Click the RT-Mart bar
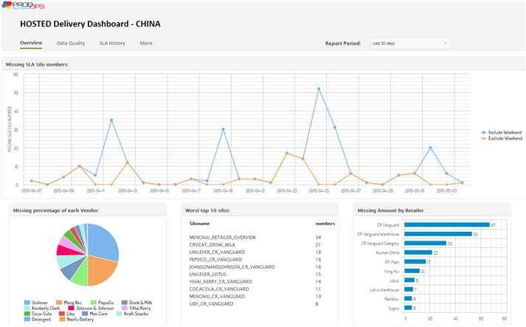This screenshot has height=327, width=526. coord(415,262)
